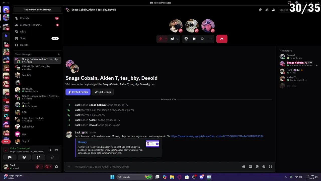Expand input device options beside user-panel mic
Viewport: 321px width, 181px height.
pyautogui.click(x=42, y=167)
